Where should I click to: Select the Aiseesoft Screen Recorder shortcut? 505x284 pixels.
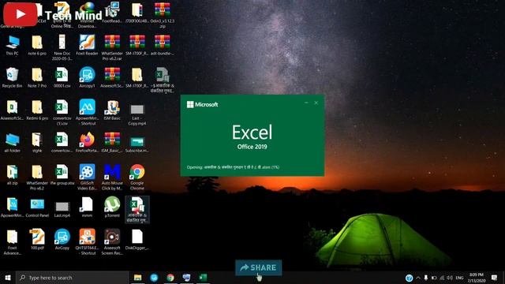[x=112, y=242]
